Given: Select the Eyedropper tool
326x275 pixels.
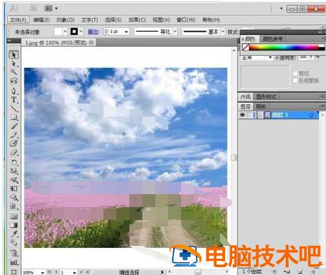Looking at the screenshot, I should coord(14,234).
